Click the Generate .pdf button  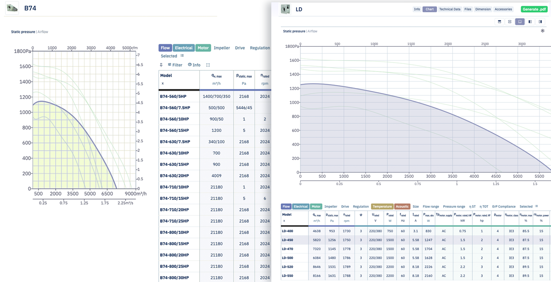(534, 9)
